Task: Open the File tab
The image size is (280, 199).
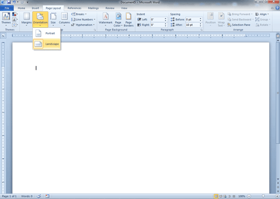Action: (7, 8)
